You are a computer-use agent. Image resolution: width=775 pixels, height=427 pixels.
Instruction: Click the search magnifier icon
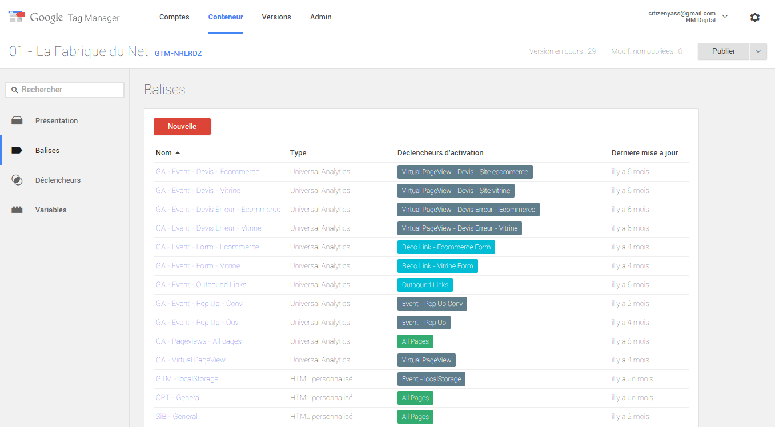[15, 90]
